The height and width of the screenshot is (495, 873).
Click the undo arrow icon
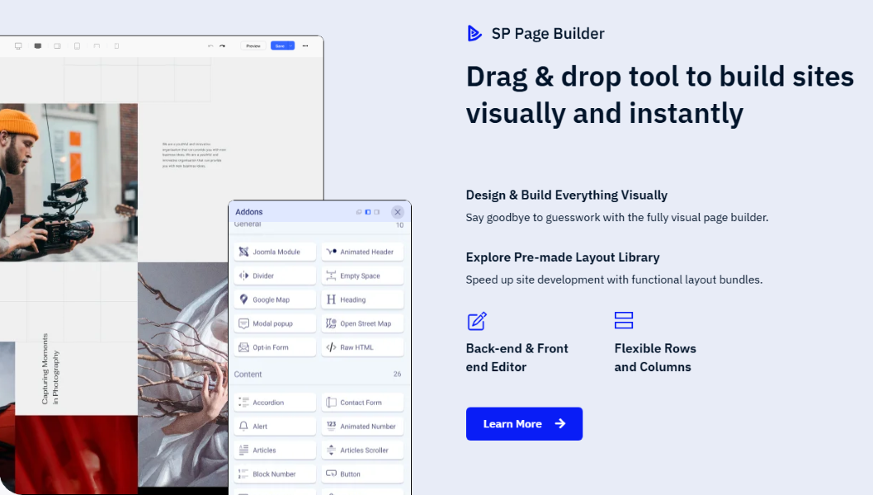click(x=210, y=46)
